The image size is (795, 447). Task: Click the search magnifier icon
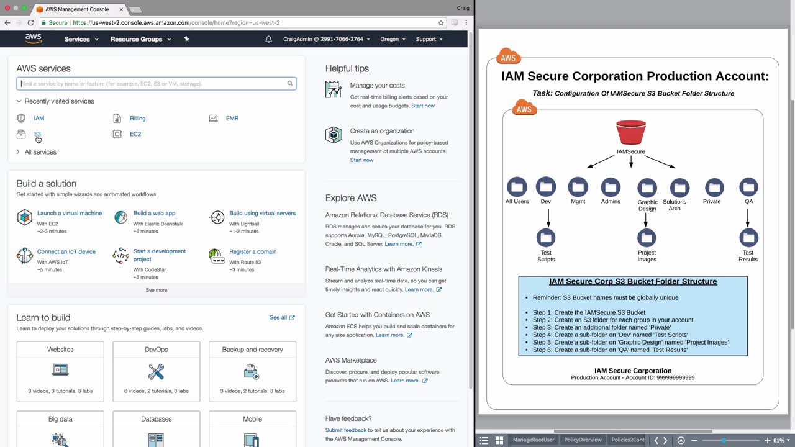tap(290, 84)
